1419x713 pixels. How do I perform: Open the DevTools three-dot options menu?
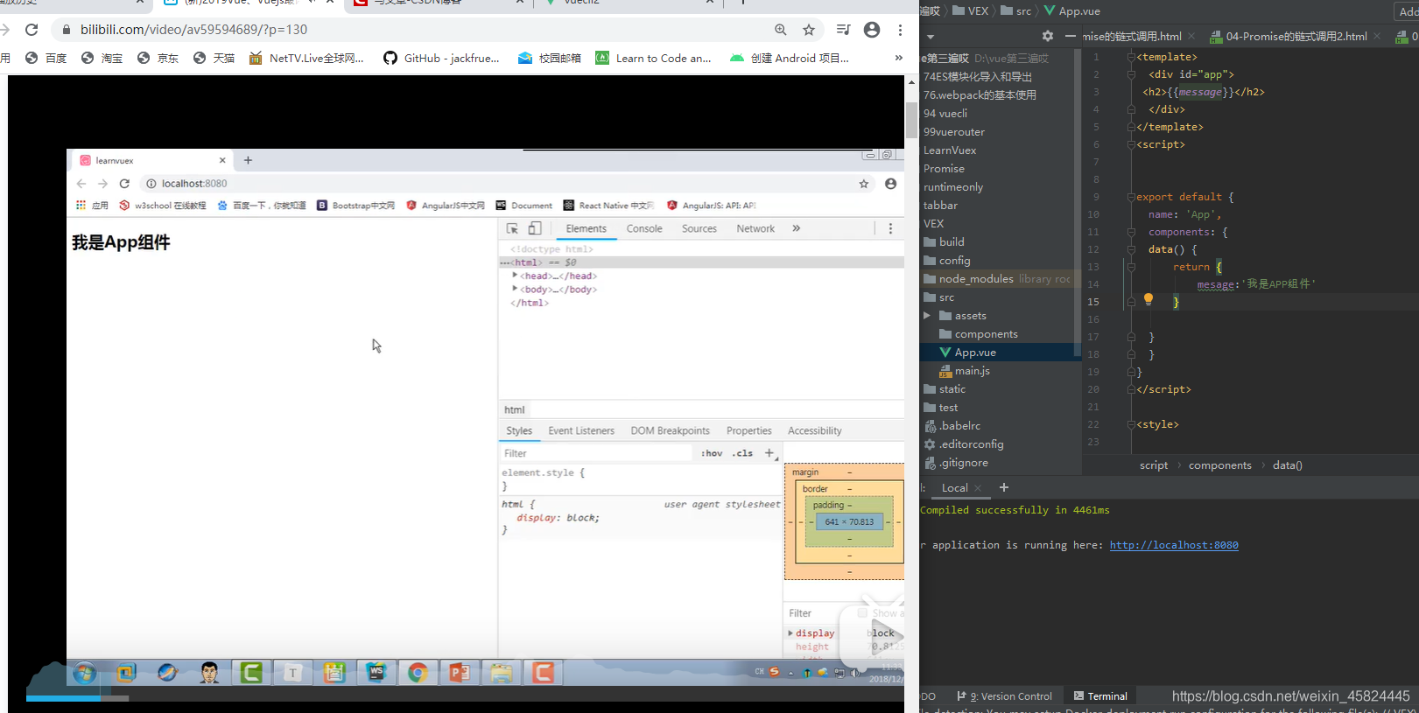[x=891, y=228]
